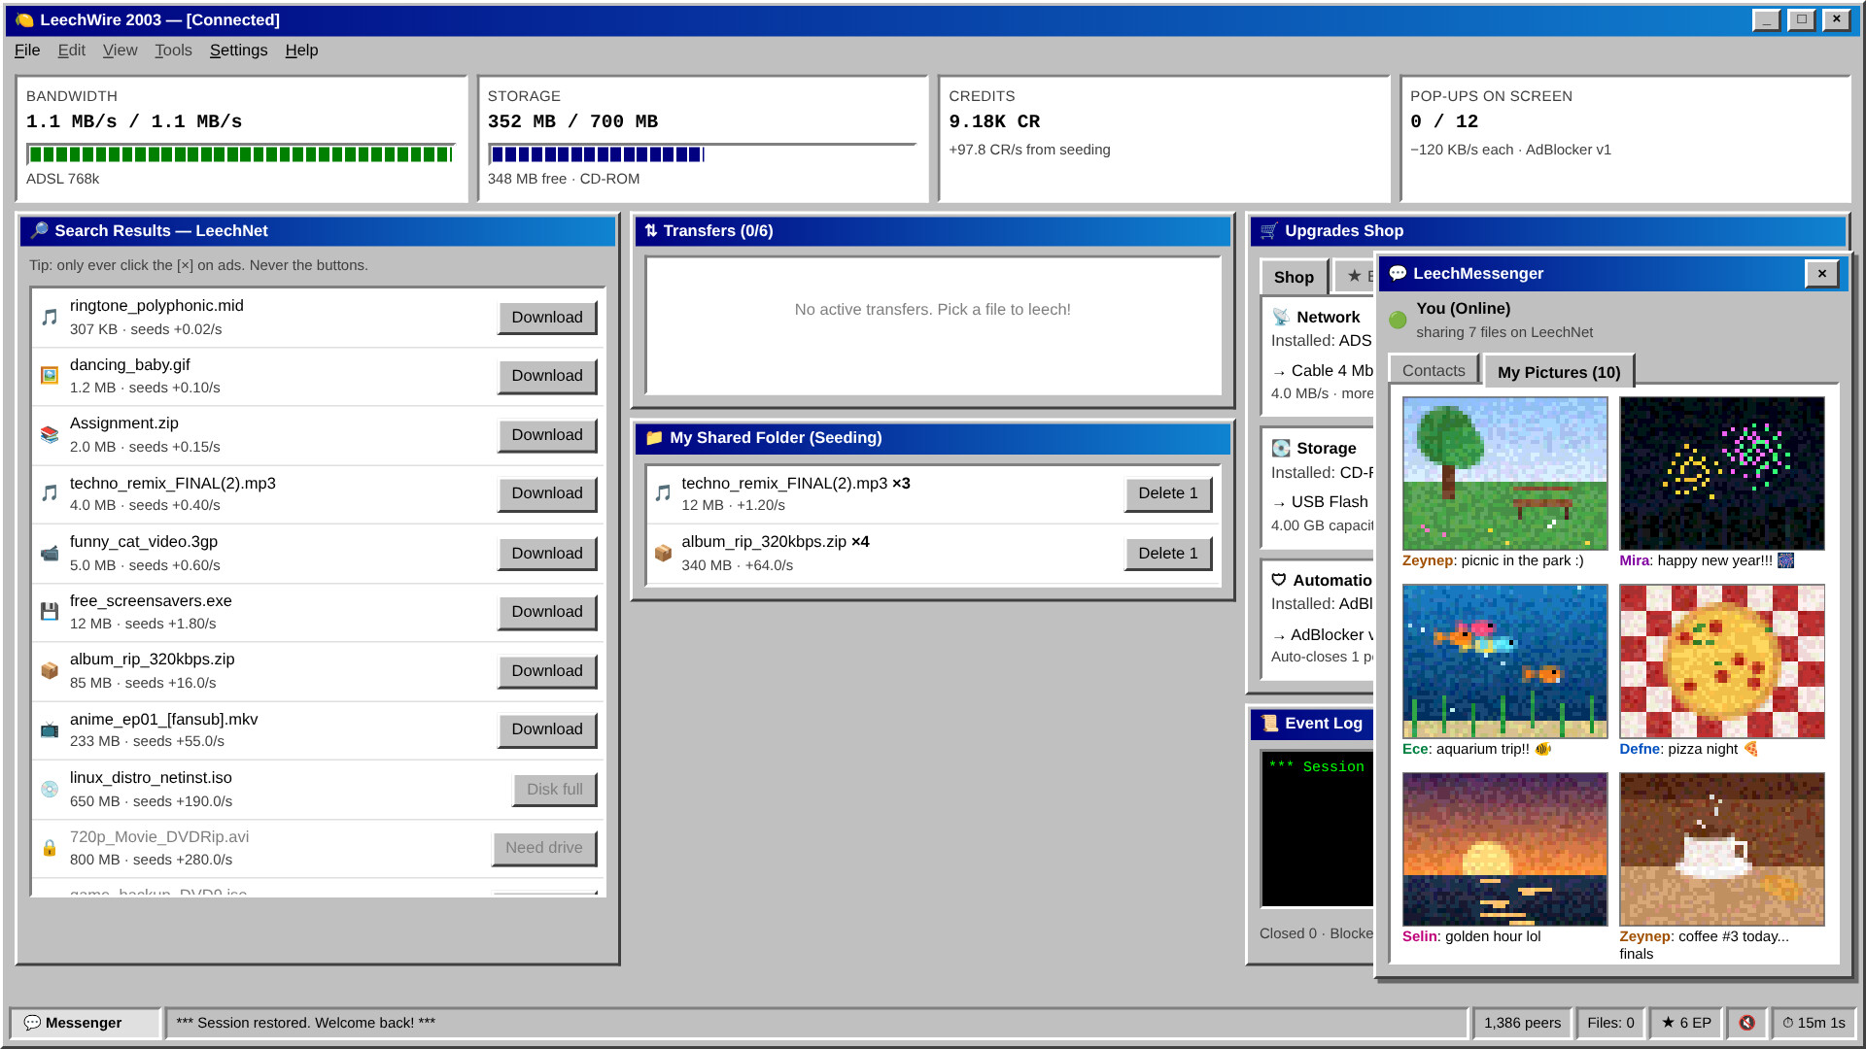Click the music note icon in My Shared Folder
Image resolution: width=1866 pixels, height=1049 pixels.
(x=663, y=493)
